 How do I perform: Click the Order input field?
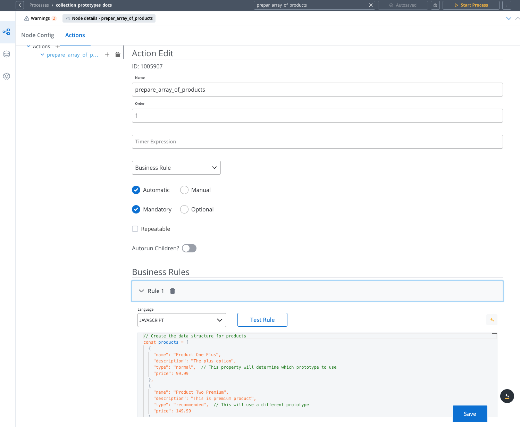click(317, 116)
